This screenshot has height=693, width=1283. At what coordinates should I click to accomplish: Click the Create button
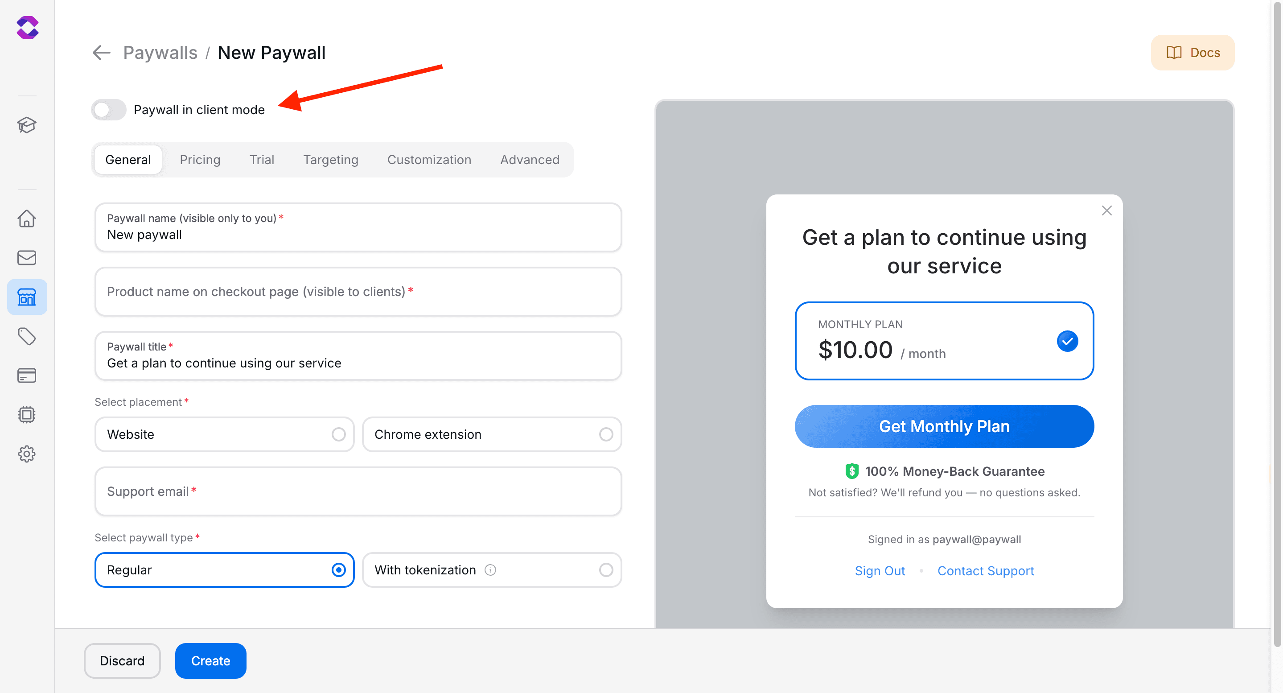pyautogui.click(x=210, y=660)
